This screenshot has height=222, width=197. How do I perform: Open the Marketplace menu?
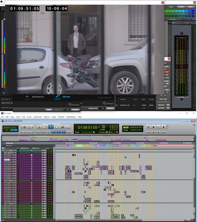71,117
